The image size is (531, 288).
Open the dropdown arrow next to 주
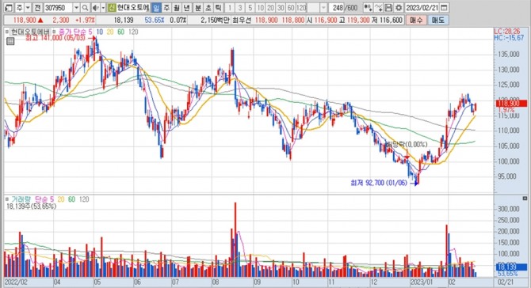tap(28, 7)
